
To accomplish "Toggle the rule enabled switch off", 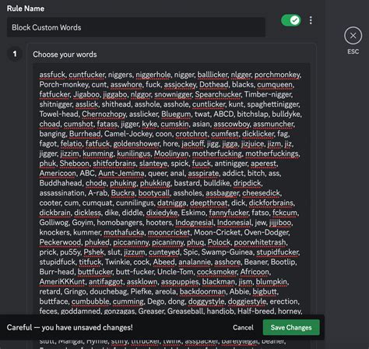I will [291, 20].
